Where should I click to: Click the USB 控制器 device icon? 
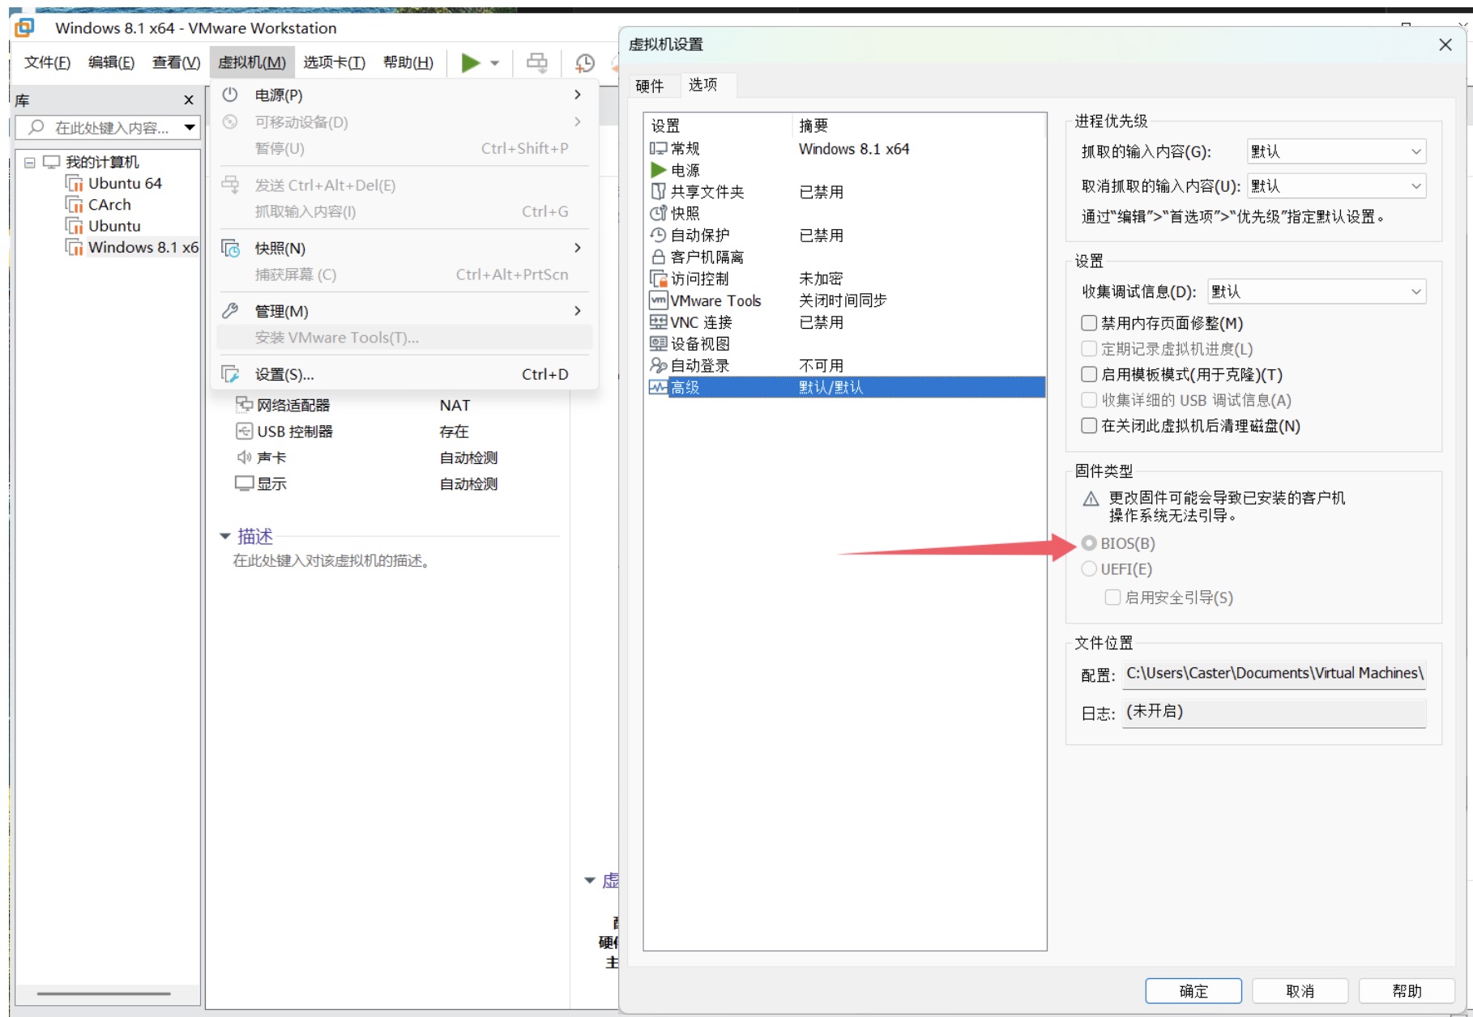coord(244,431)
